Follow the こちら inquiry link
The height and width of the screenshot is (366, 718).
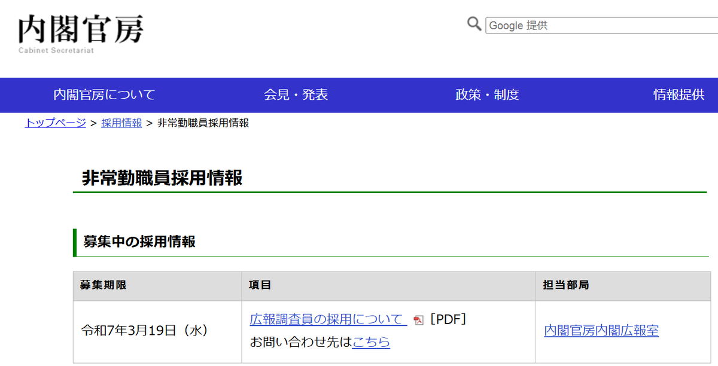pyautogui.click(x=371, y=342)
